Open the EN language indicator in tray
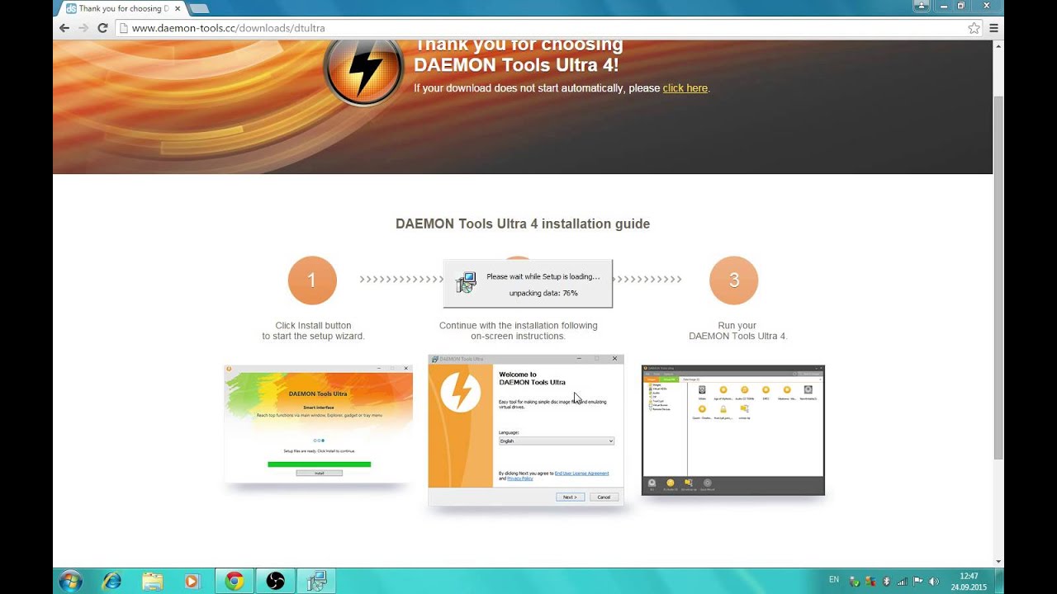 click(833, 580)
